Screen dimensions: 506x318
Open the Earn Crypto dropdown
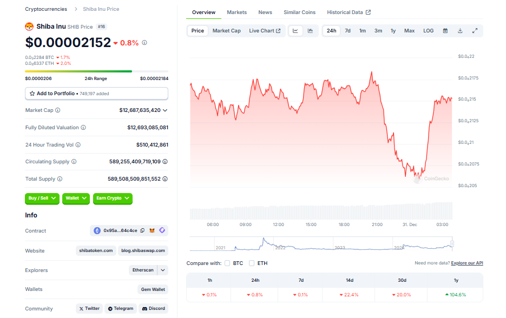point(113,198)
